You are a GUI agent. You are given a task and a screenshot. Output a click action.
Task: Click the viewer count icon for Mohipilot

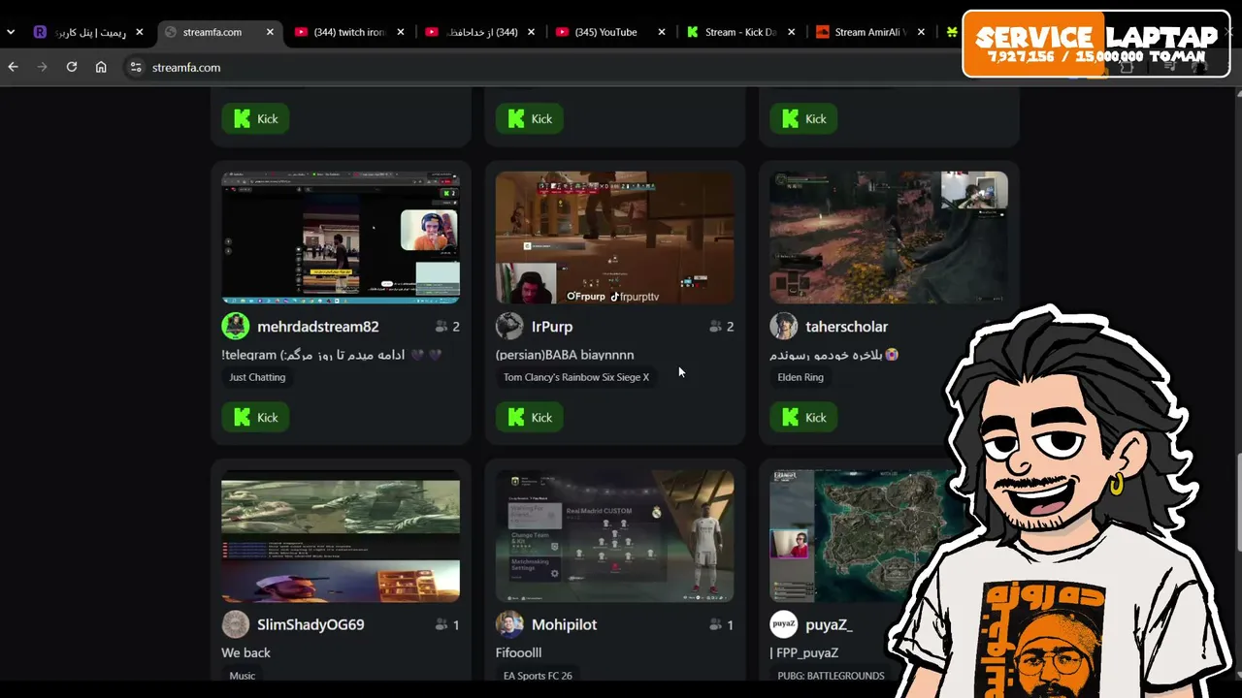(716, 624)
